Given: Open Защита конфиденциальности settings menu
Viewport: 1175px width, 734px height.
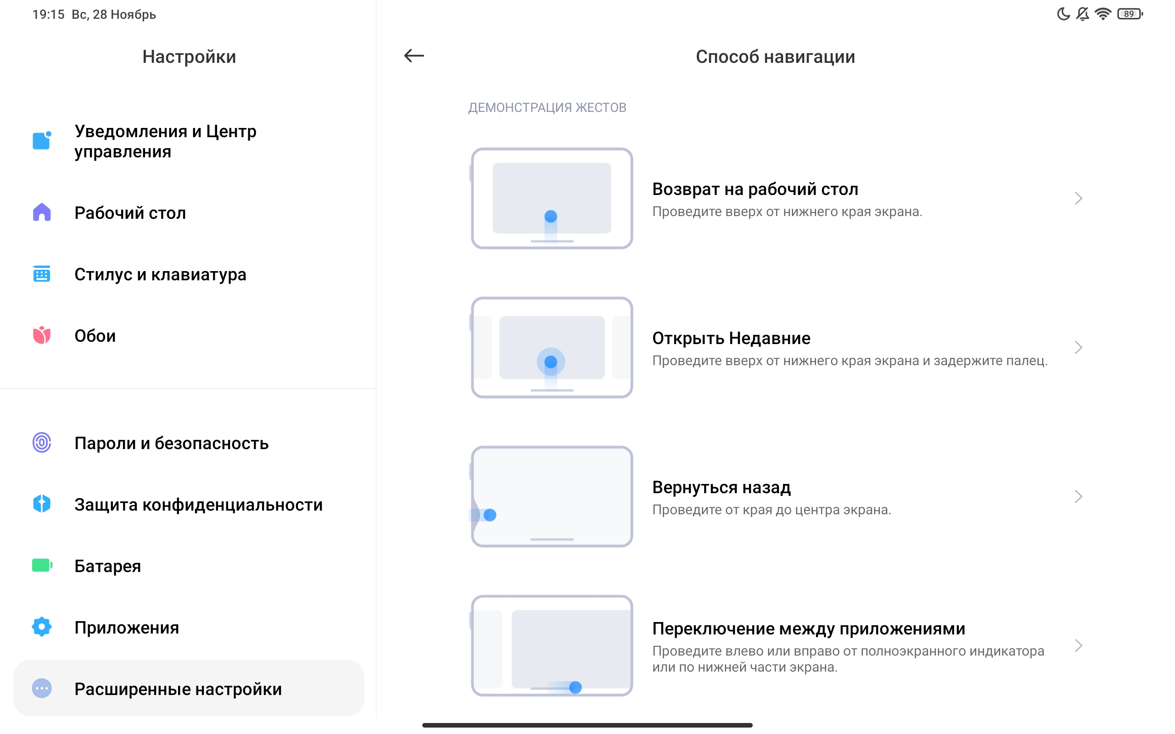Looking at the screenshot, I should (198, 504).
